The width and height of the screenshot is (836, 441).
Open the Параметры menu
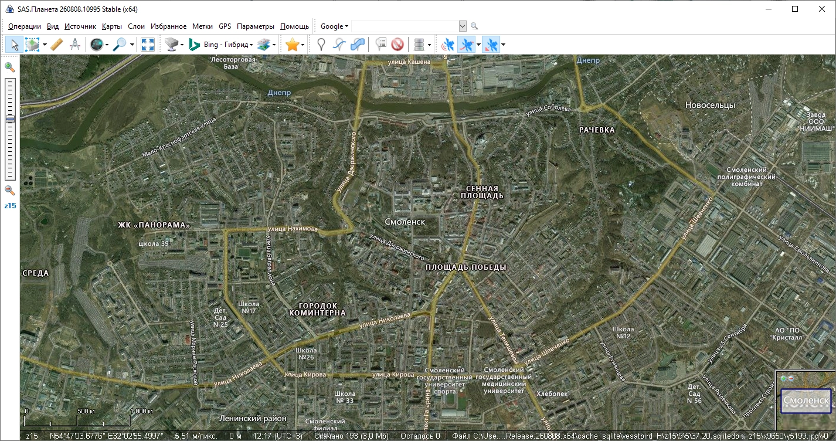click(x=256, y=26)
